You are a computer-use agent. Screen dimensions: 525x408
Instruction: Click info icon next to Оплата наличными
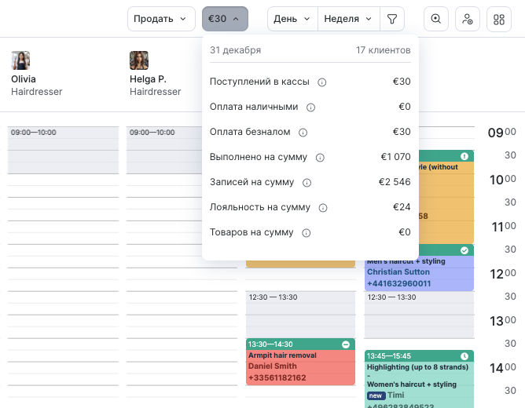pos(311,107)
